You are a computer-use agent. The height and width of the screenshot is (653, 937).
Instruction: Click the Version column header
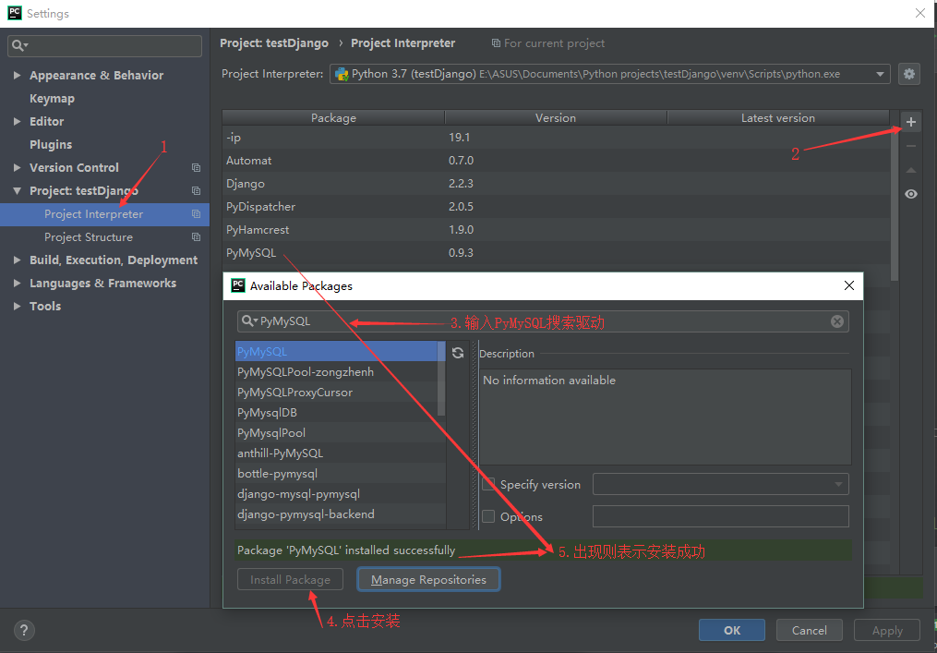click(556, 118)
